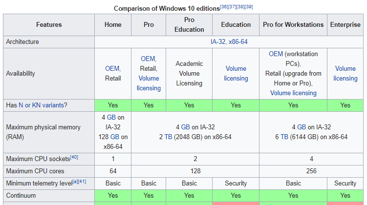Open OEM link in Pro column
This screenshot has height=205, width=367.
[148, 59]
